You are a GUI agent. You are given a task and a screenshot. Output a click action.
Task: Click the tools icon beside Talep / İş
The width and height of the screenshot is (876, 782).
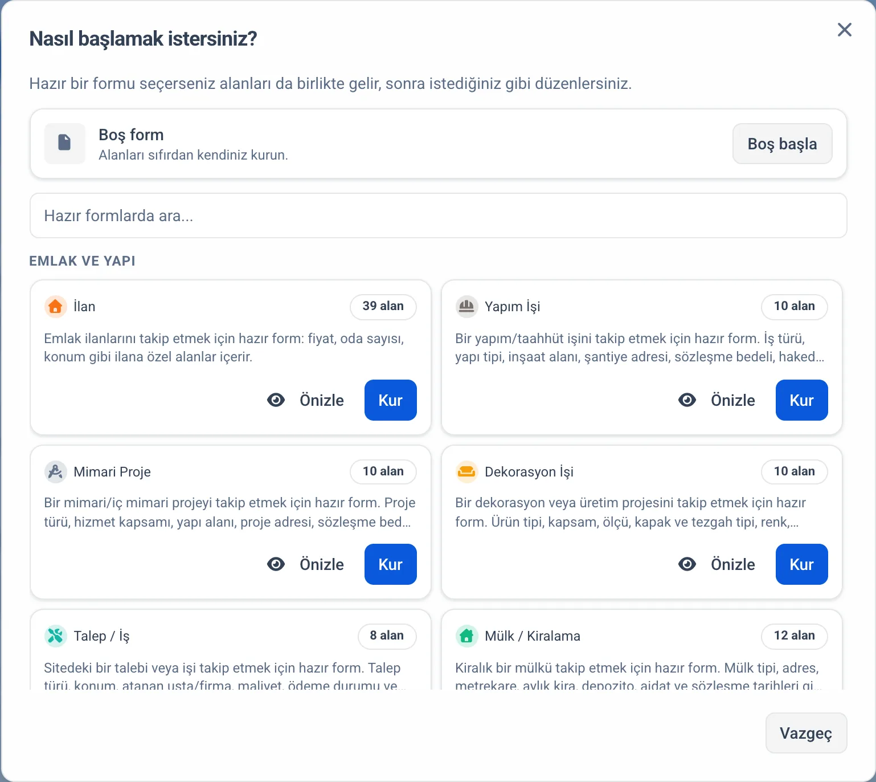pos(55,636)
